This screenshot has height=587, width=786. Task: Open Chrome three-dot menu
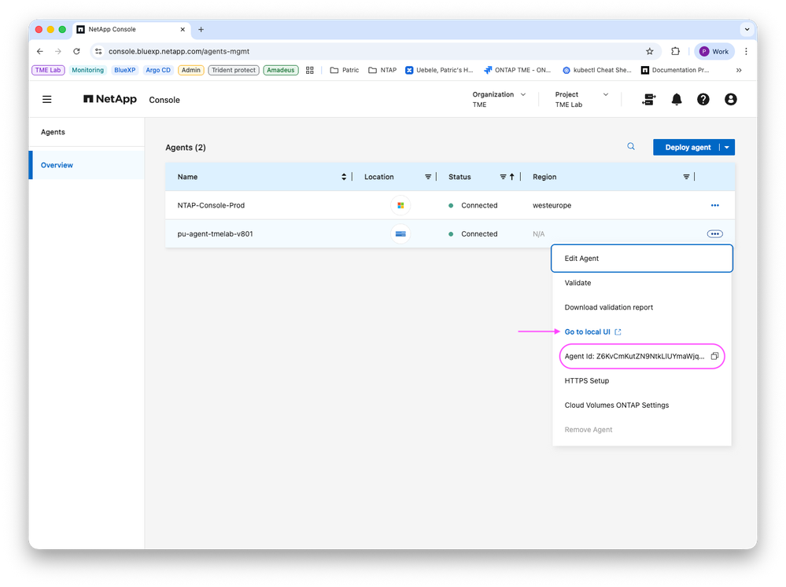pyautogui.click(x=746, y=51)
